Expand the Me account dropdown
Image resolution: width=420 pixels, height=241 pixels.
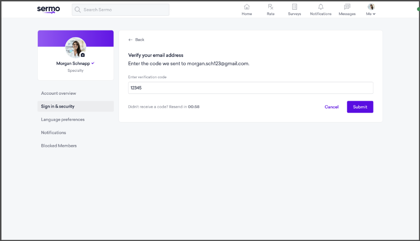point(371,13)
